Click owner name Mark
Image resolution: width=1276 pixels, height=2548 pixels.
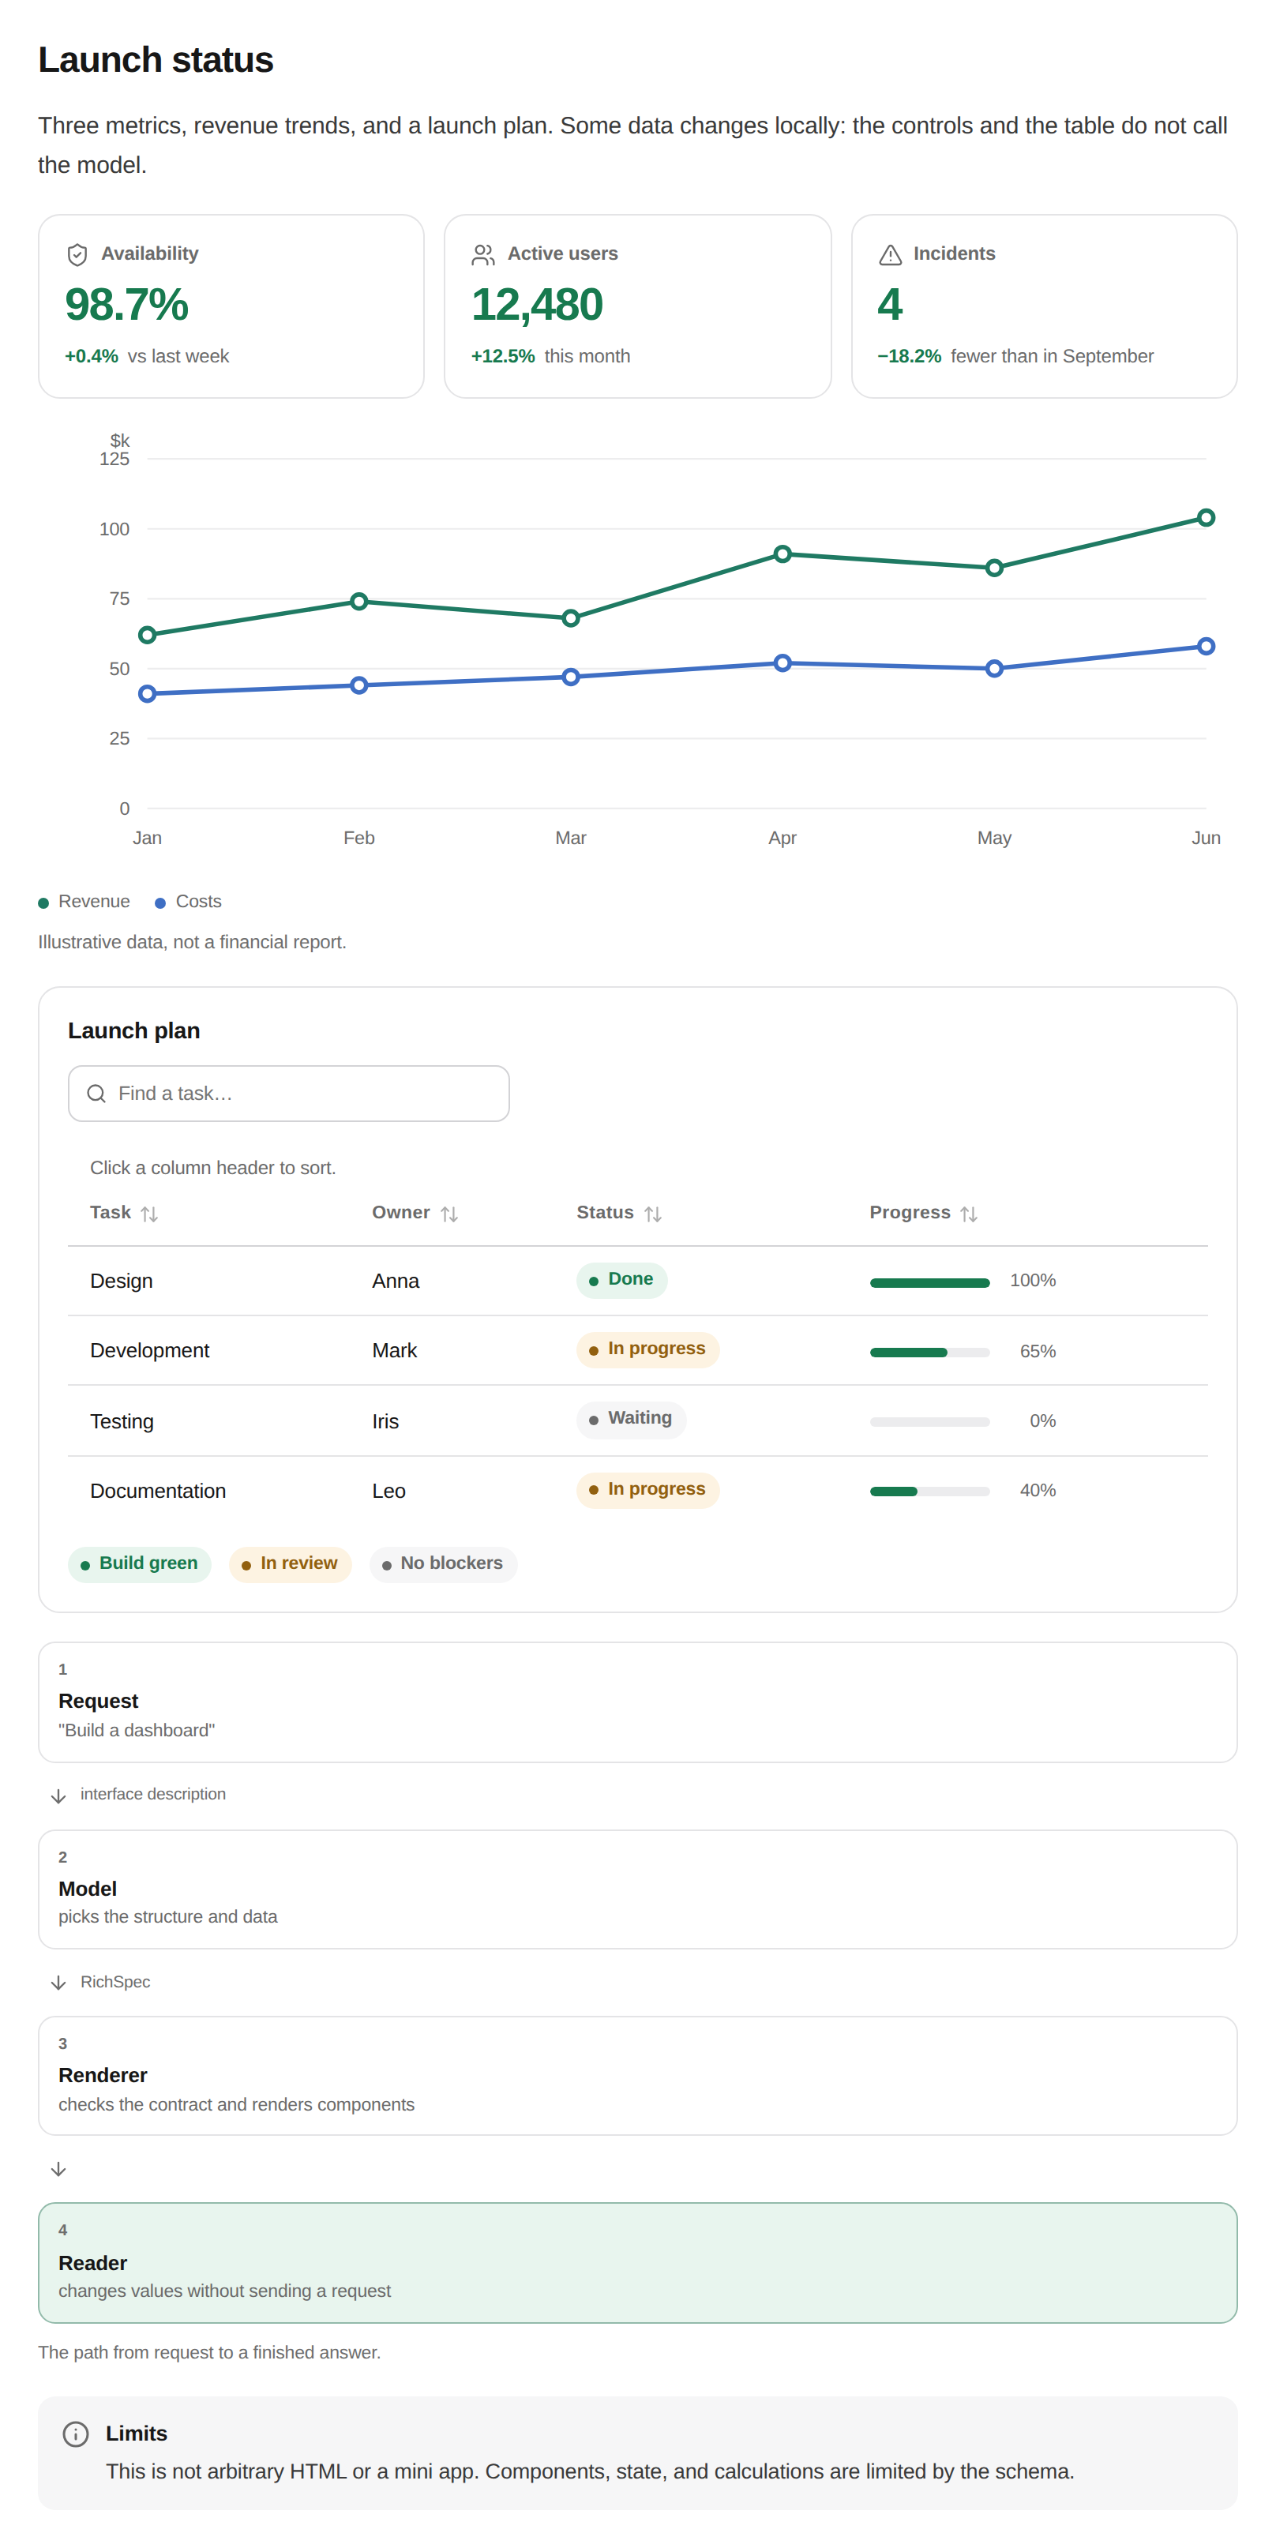(x=395, y=1350)
